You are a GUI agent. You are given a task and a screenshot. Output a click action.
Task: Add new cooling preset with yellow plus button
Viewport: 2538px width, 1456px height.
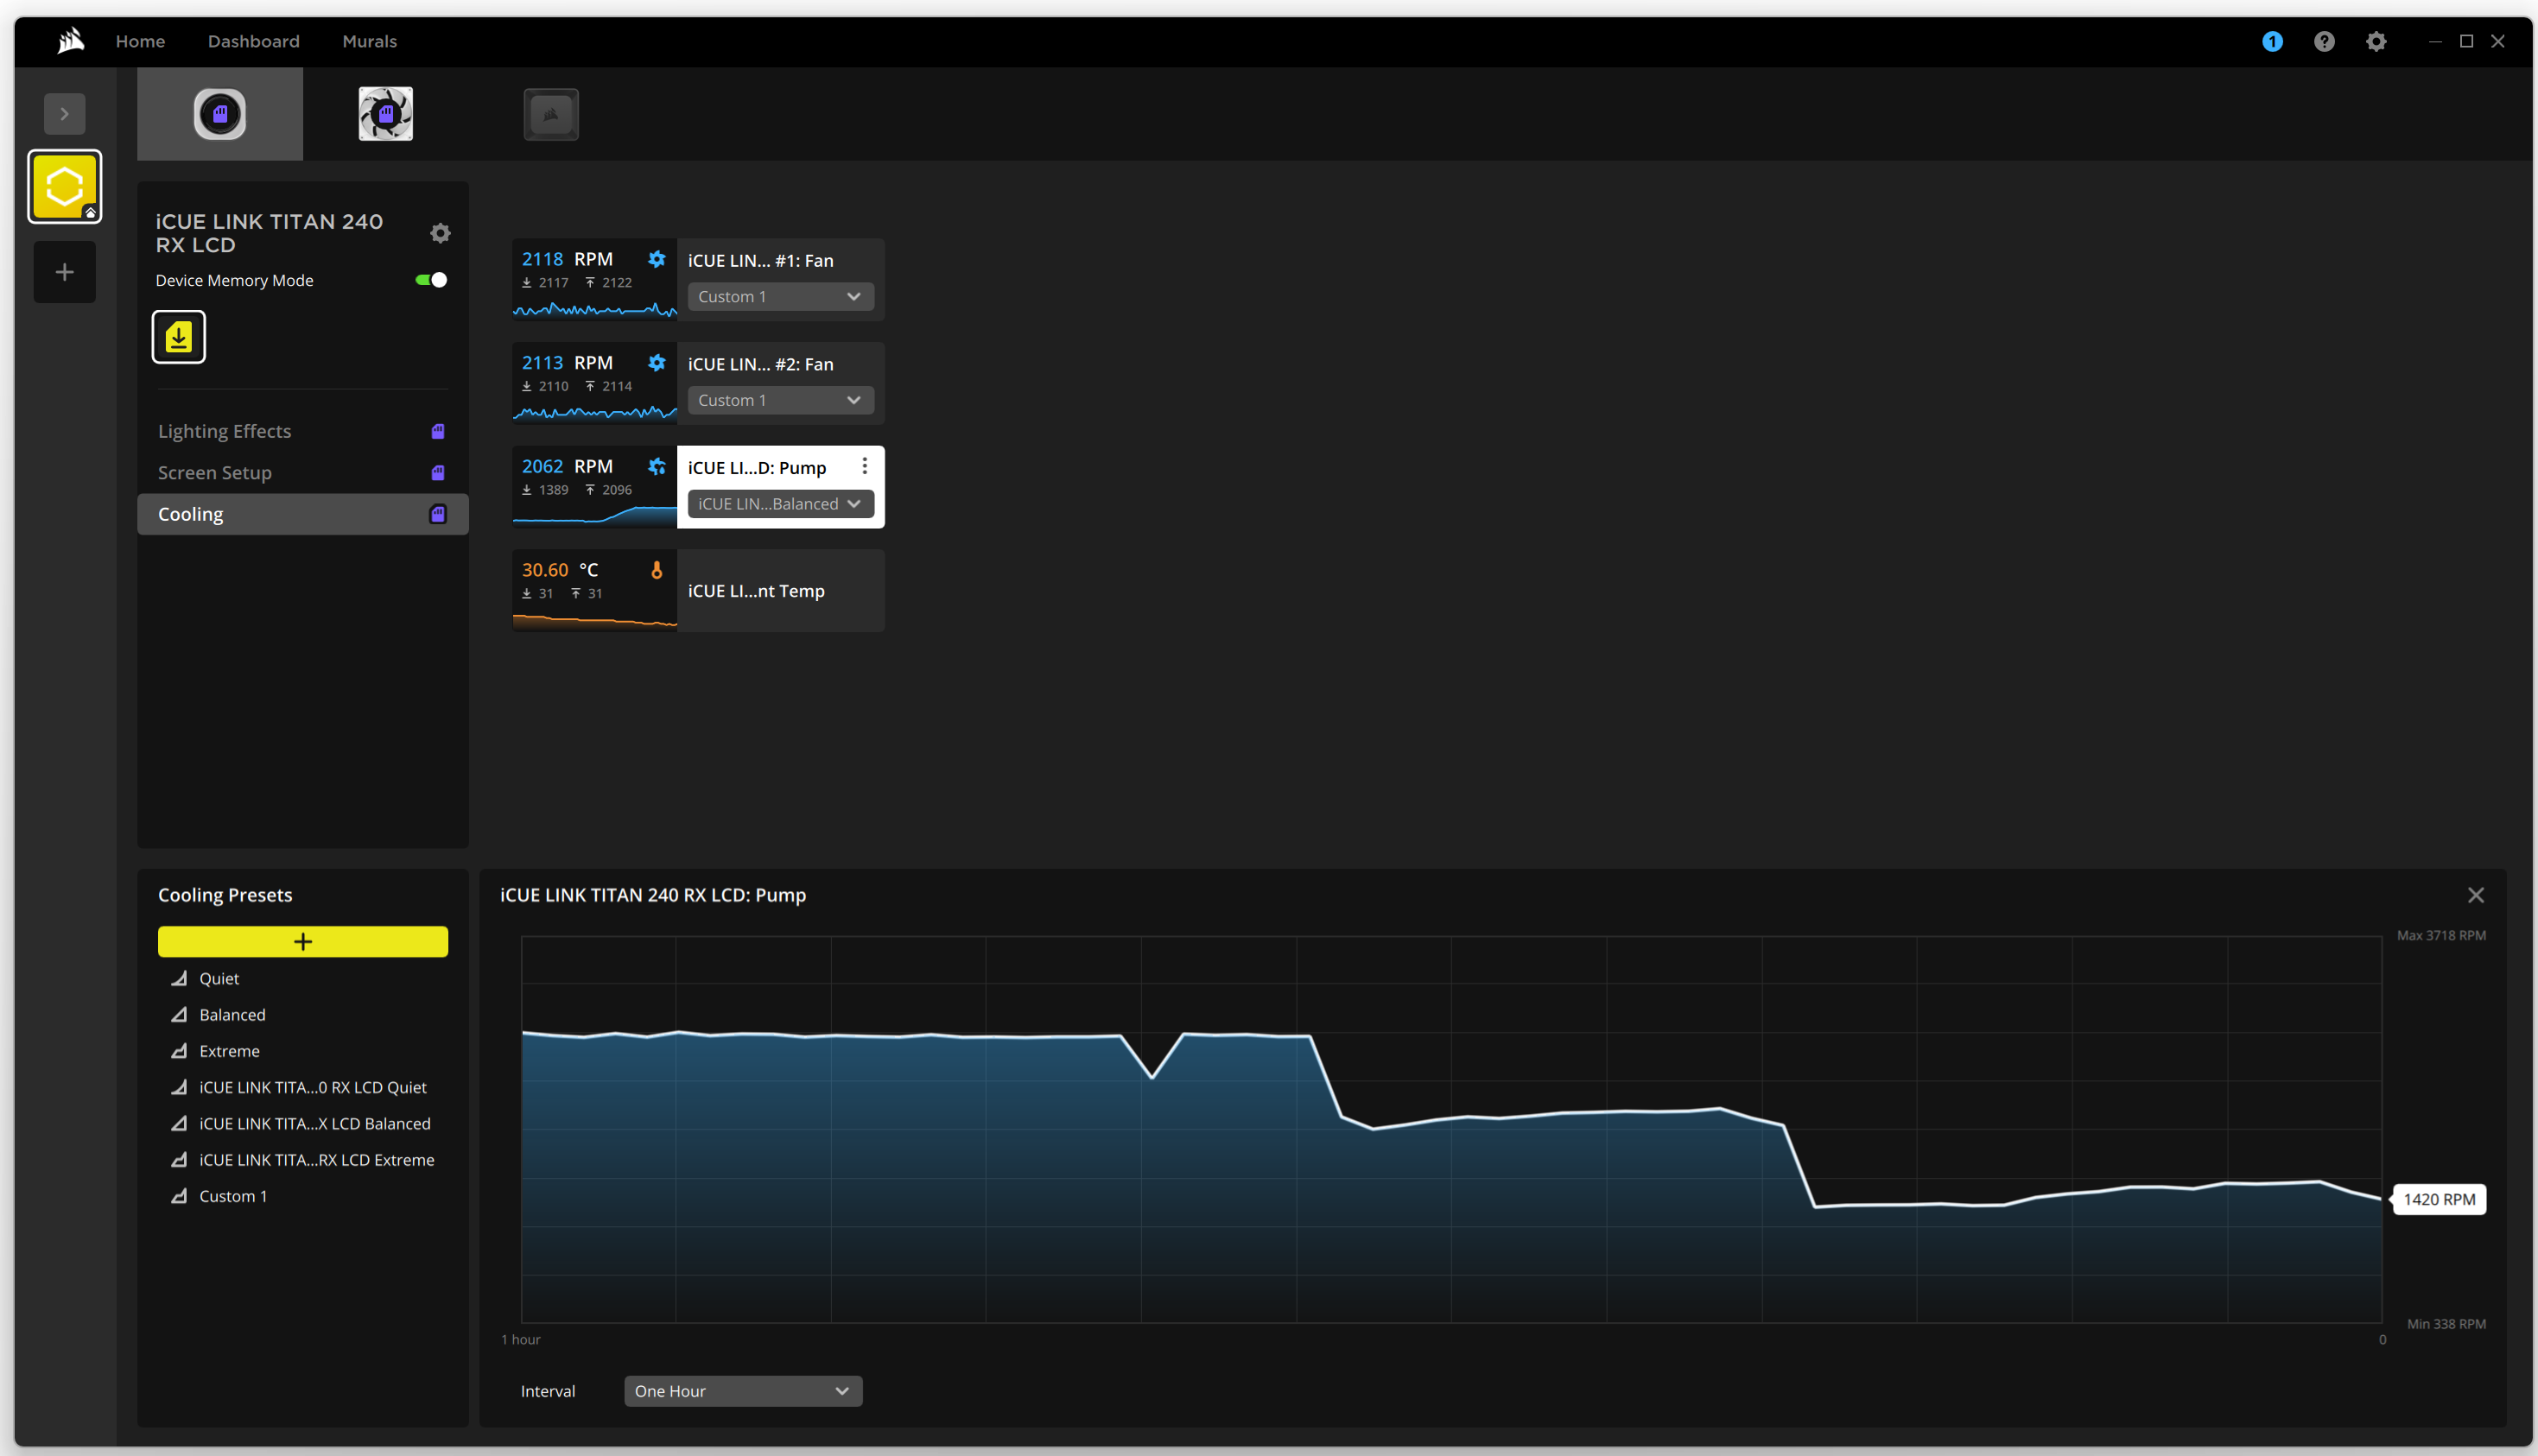point(303,942)
